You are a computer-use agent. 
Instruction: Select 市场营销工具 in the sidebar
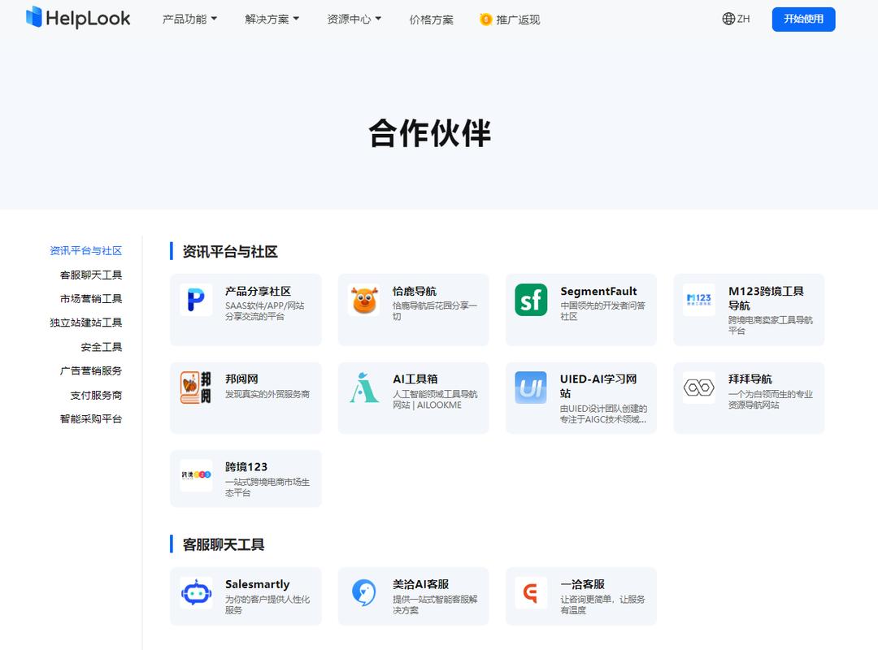[x=91, y=299]
